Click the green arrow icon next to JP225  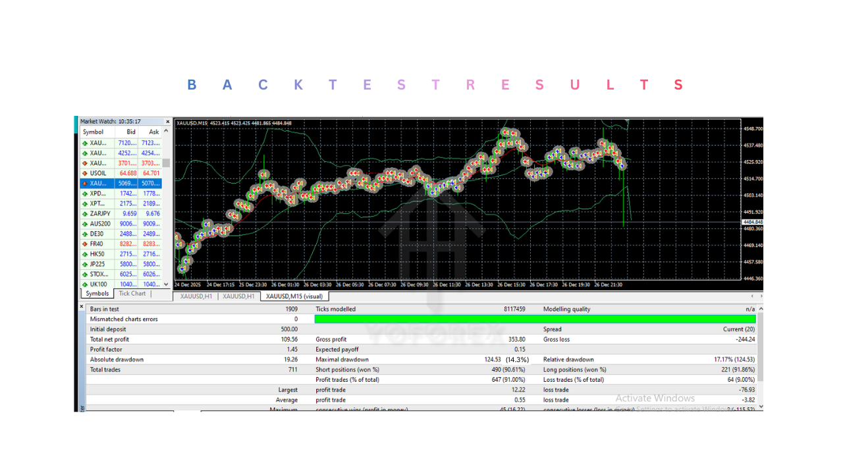point(85,264)
